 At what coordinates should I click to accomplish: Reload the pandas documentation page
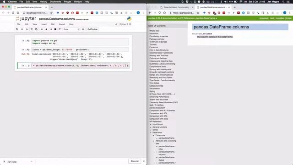[160, 13]
